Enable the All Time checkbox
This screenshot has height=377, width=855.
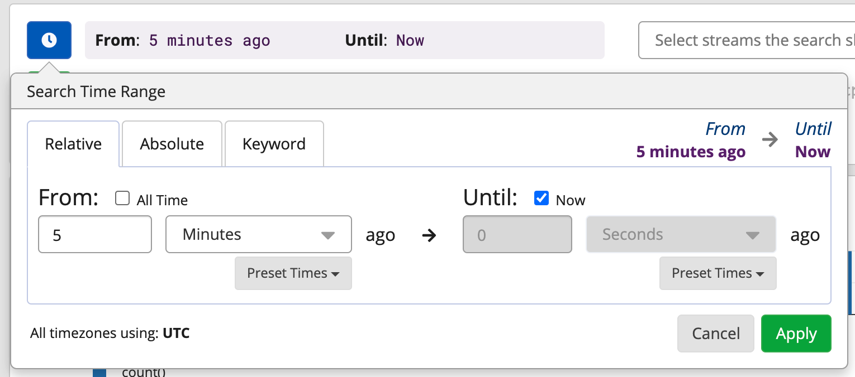tap(122, 199)
